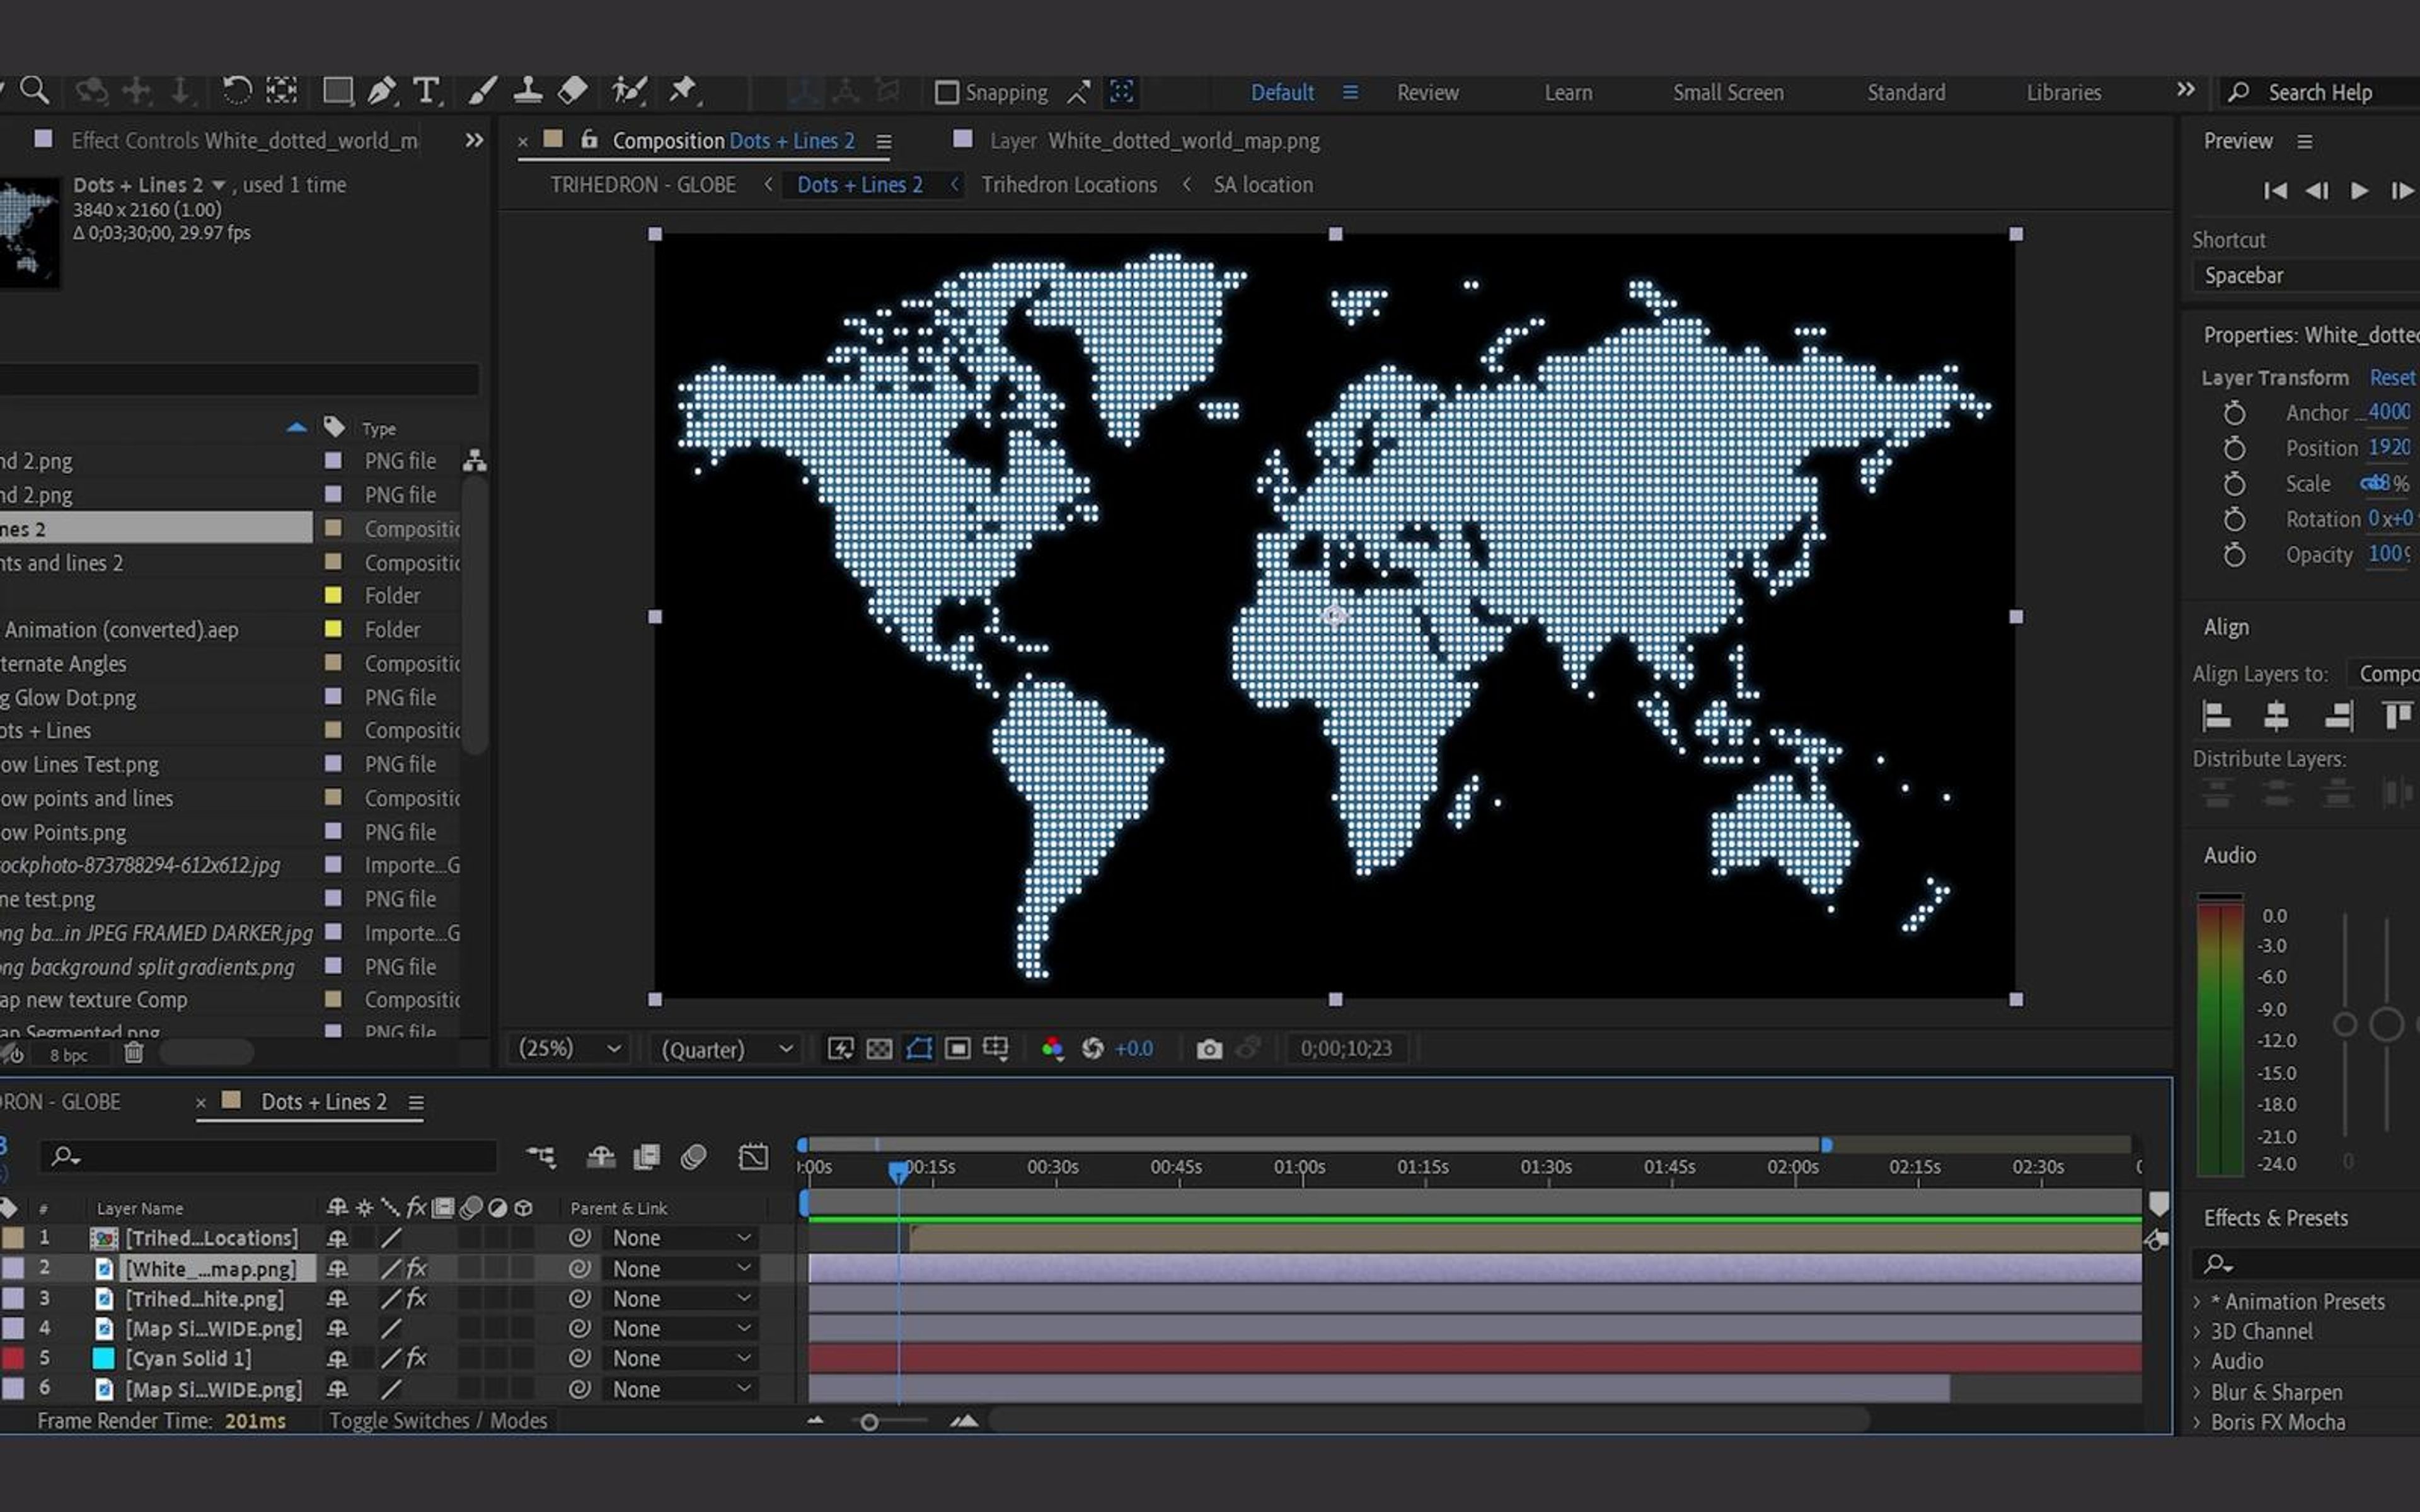Select the Type text tool
The width and height of the screenshot is (2420, 1512).
click(426, 91)
